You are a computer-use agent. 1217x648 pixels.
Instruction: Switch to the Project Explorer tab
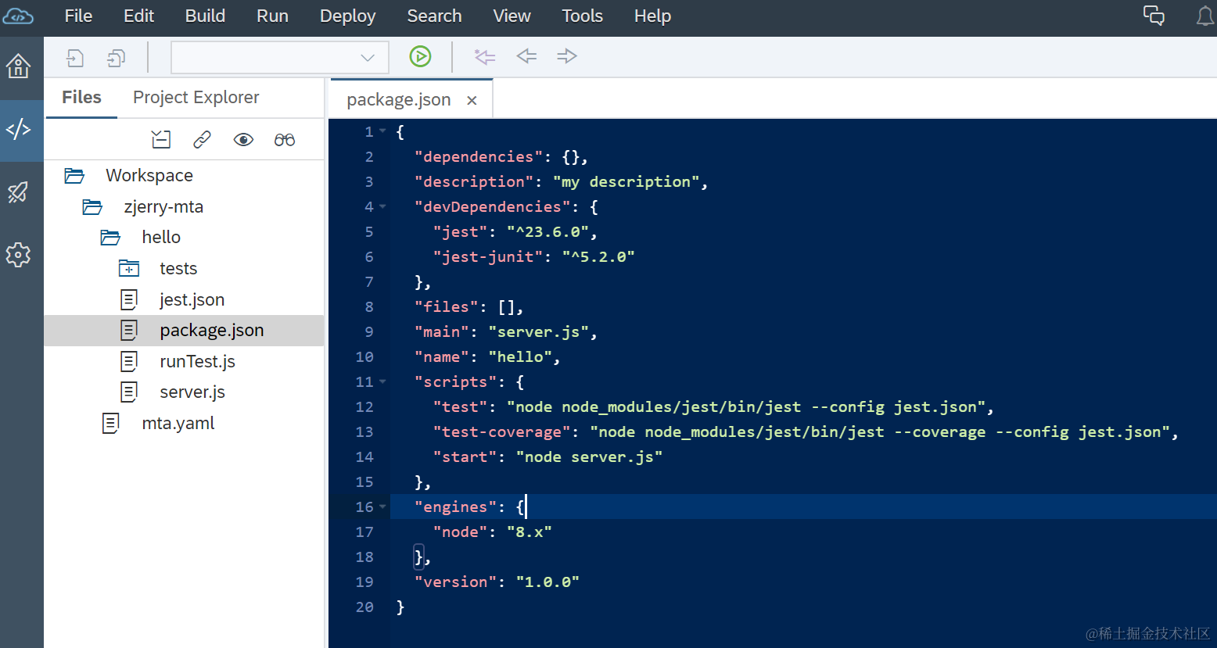[196, 98]
